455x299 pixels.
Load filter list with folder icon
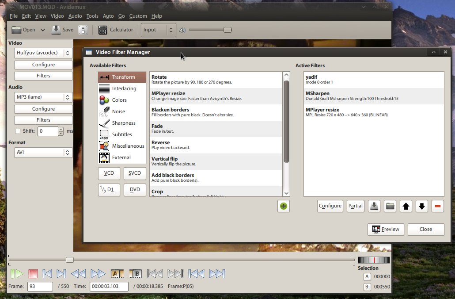(390, 206)
